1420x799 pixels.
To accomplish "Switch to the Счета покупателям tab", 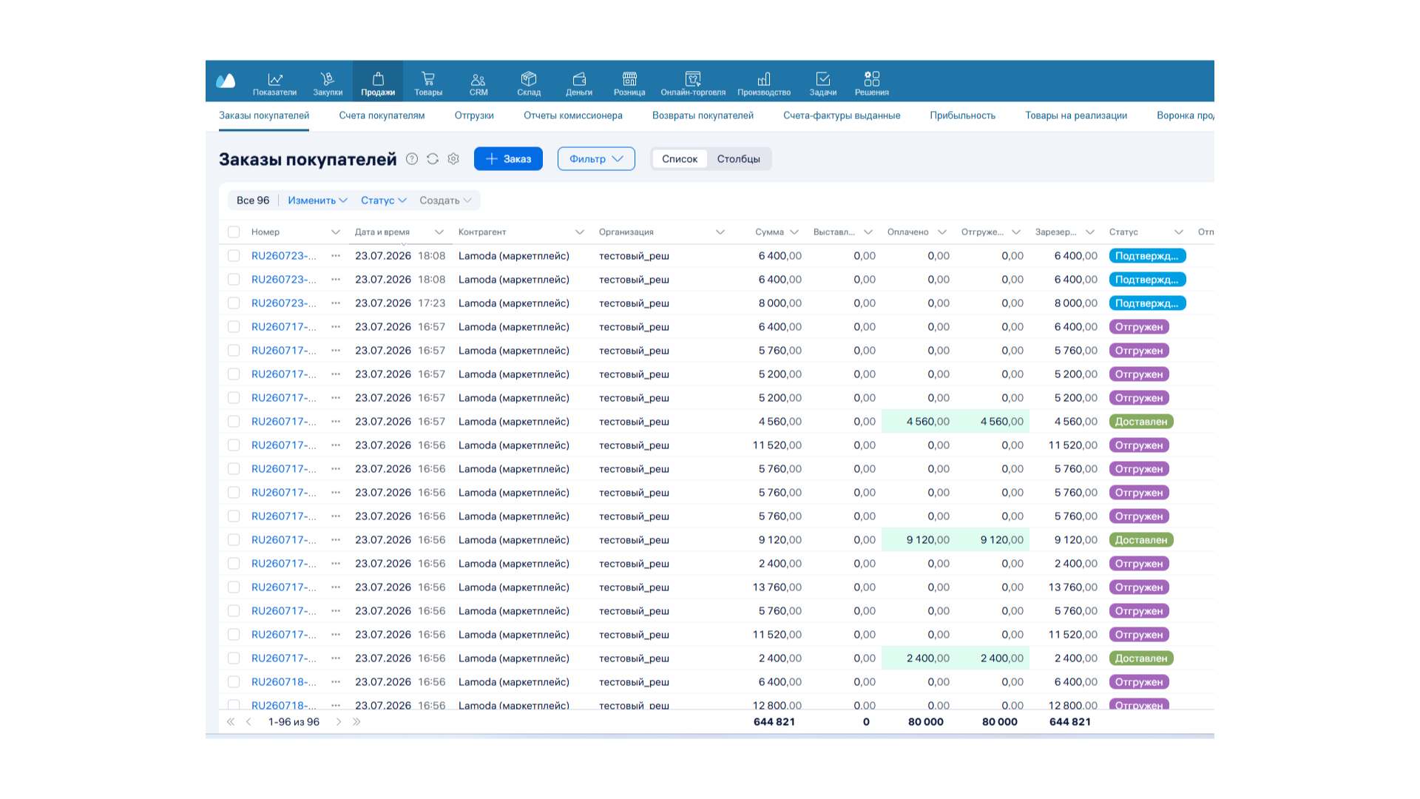I will coord(382,115).
